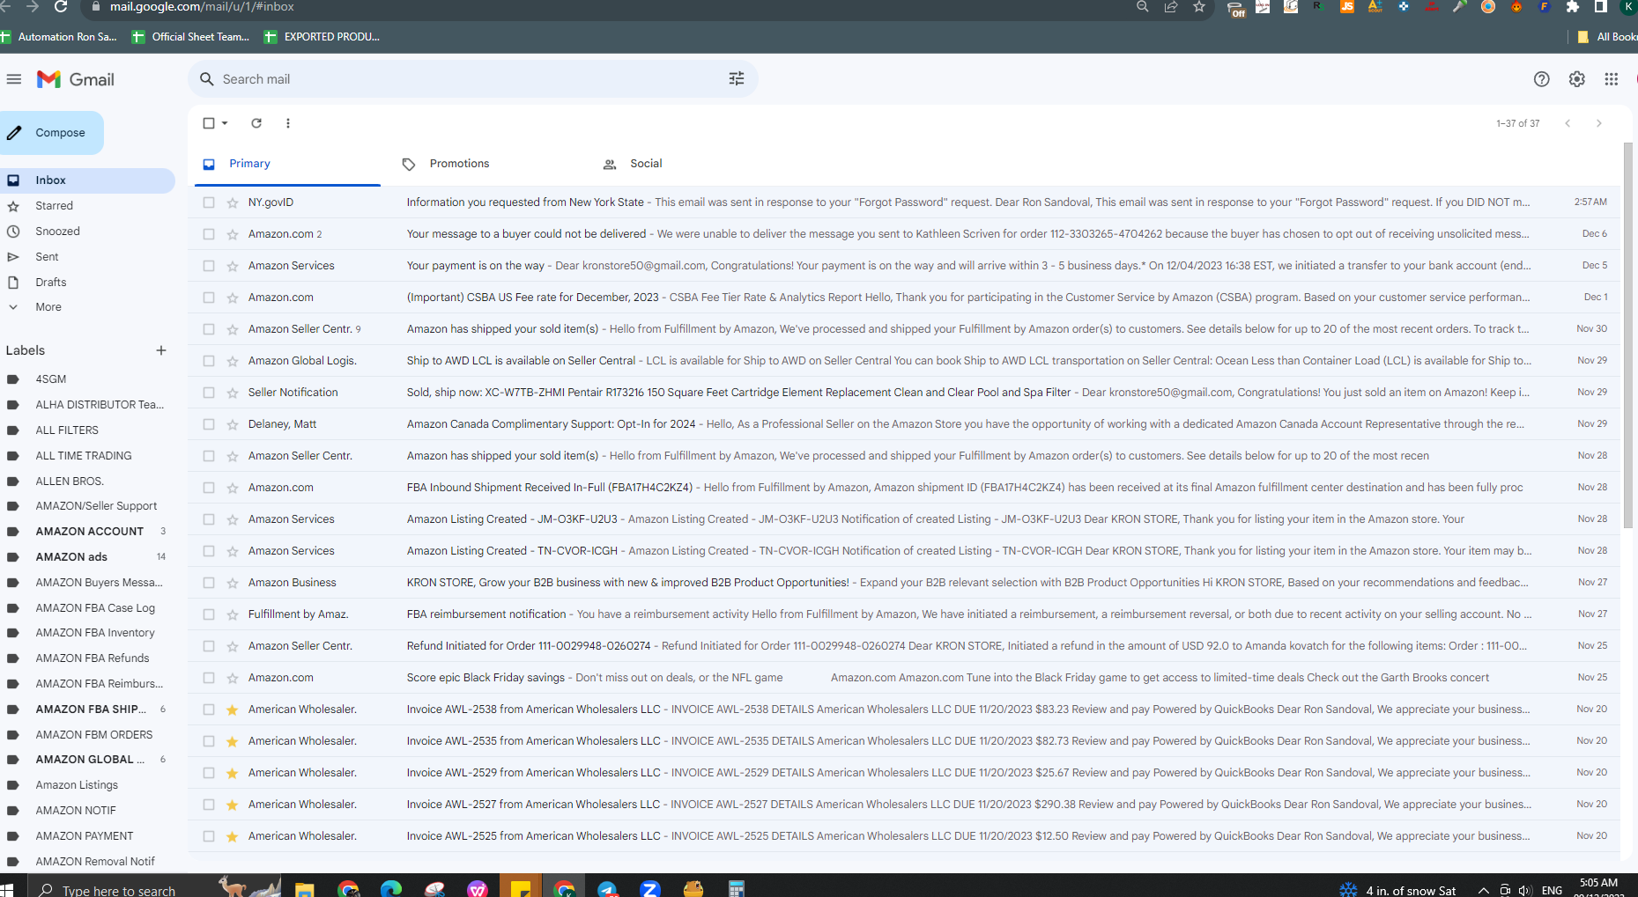
Task: Open the three-dot More options in the mail toolbar
Action: click(x=288, y=123)
